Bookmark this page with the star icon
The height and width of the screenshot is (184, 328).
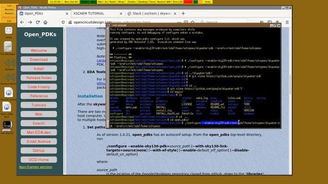pos(193,21)
